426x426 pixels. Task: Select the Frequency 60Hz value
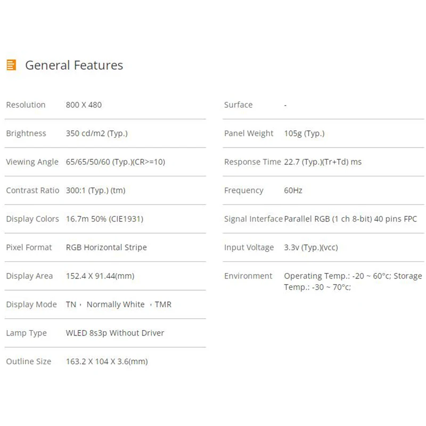tap(293, 191)
